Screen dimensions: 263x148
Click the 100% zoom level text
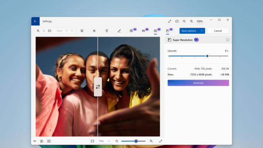pos(200,21)
